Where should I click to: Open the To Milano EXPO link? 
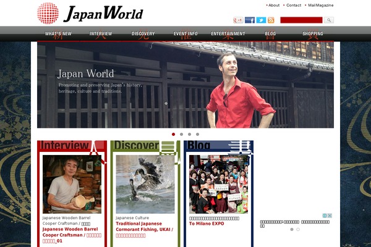point(207,224)
